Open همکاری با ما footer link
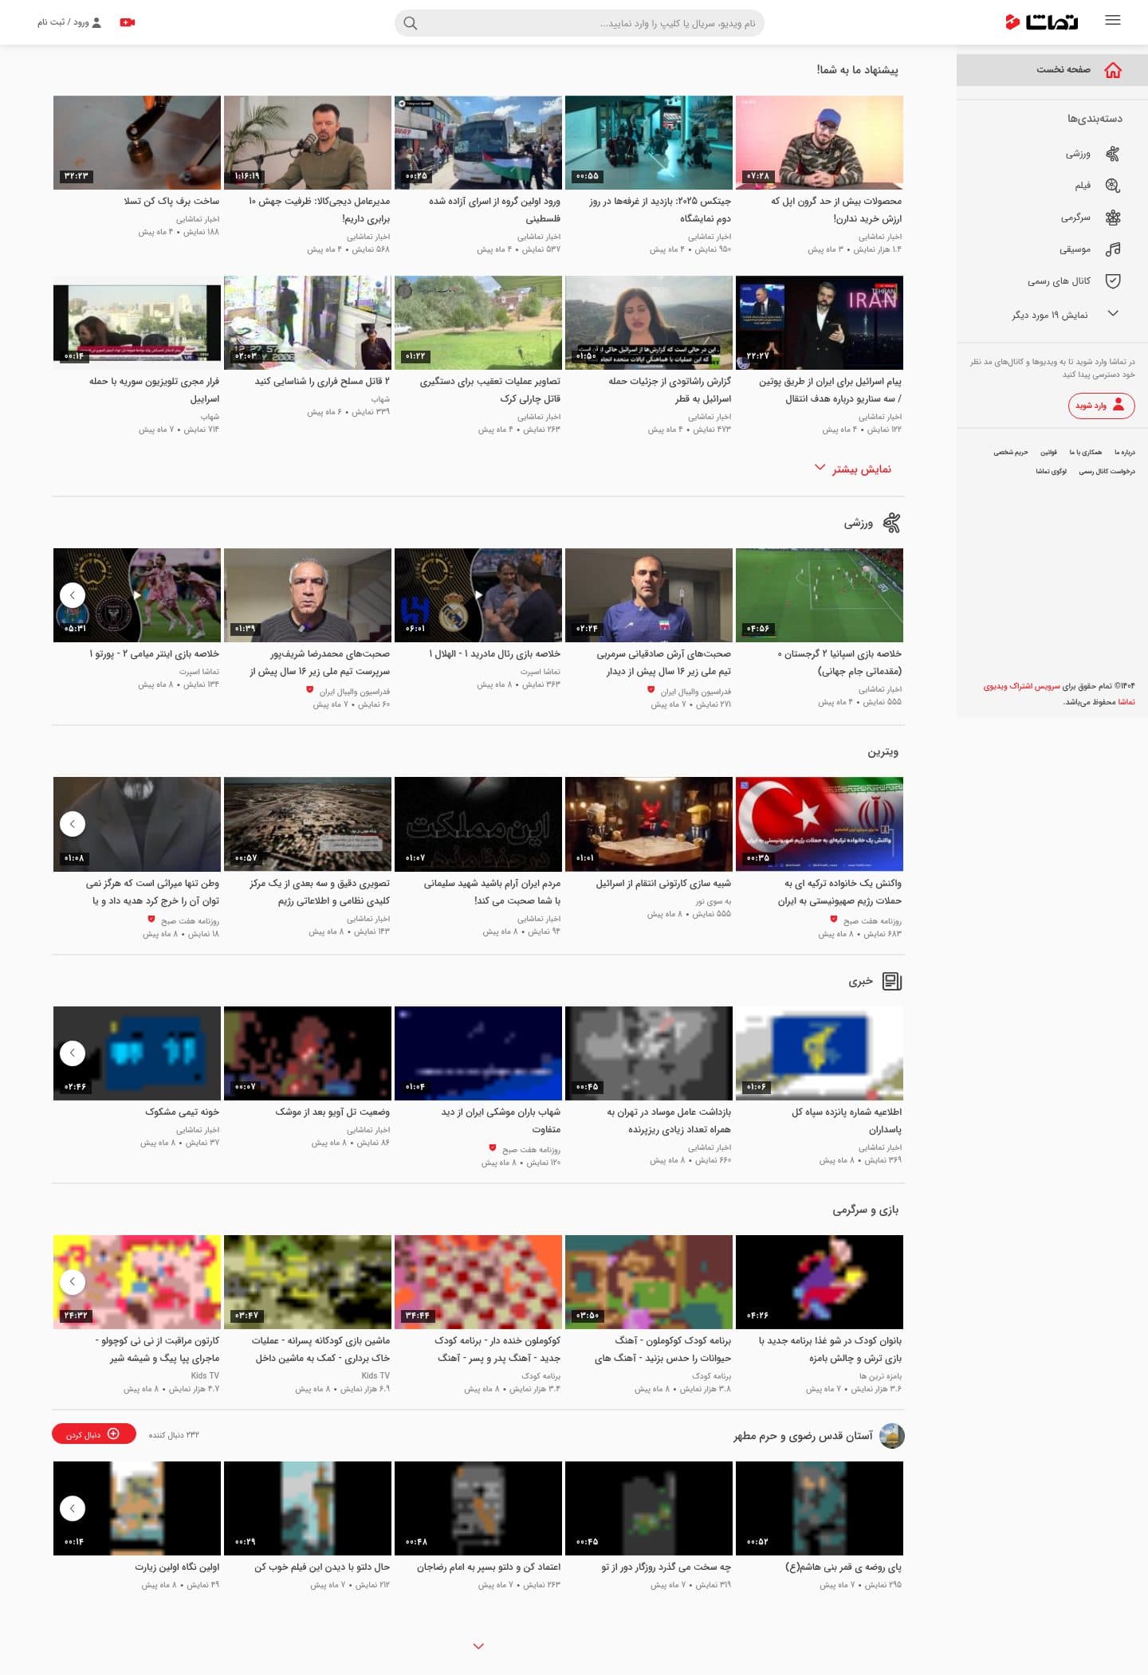This screenshot has width=1148, height=1675. [1086, 452]
